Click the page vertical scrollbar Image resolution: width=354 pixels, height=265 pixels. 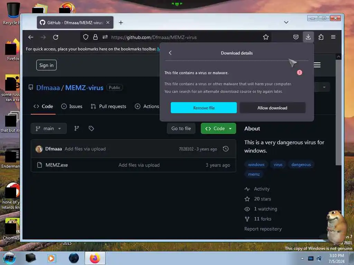coord(338,113)
